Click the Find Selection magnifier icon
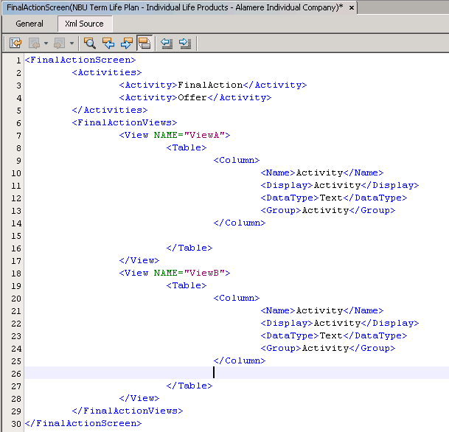449x432 pixels. [90, 43]
